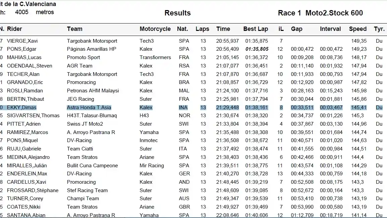The width and height of the screenshot is (387, 218).
Task: Click the Race 1 Moto2.Stock 600 title
Action: pos(320,13)
